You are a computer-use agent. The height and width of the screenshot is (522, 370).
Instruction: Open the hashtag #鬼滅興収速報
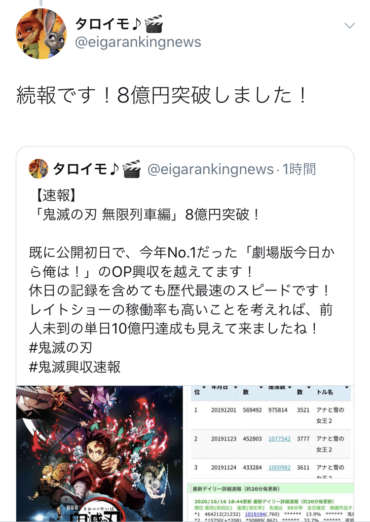point(75,367)
